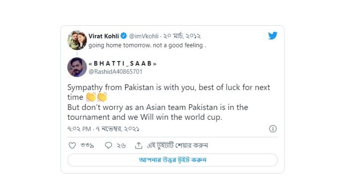Click the ৭:০২ PM timestamp link
The height and width of the screenshot is (189, 337).
[79, 129]
